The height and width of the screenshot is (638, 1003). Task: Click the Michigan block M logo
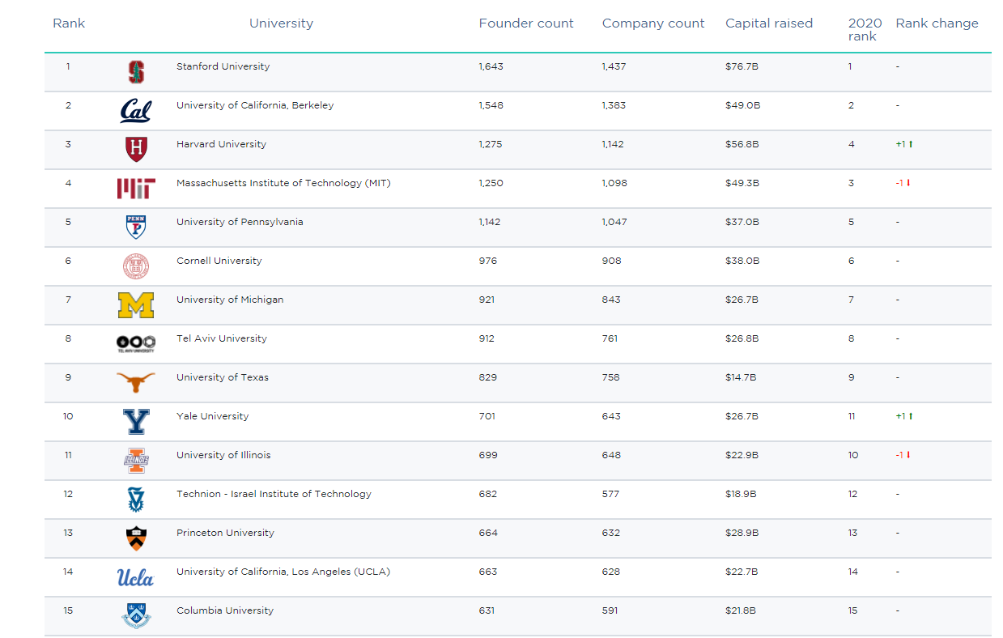(135, 305)
